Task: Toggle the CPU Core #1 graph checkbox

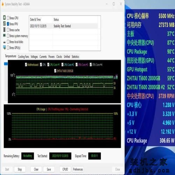Action: pyautogui.click(x=48, y=64)
